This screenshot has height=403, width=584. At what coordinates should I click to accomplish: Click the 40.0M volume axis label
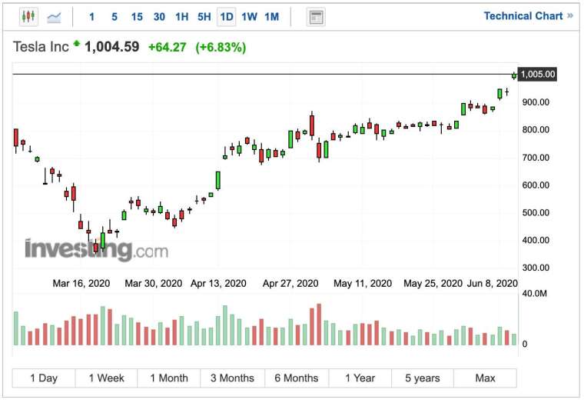(x=535, y=293)
